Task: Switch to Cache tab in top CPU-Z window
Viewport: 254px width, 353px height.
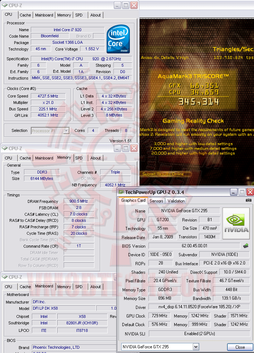Action: click(25, 15)
